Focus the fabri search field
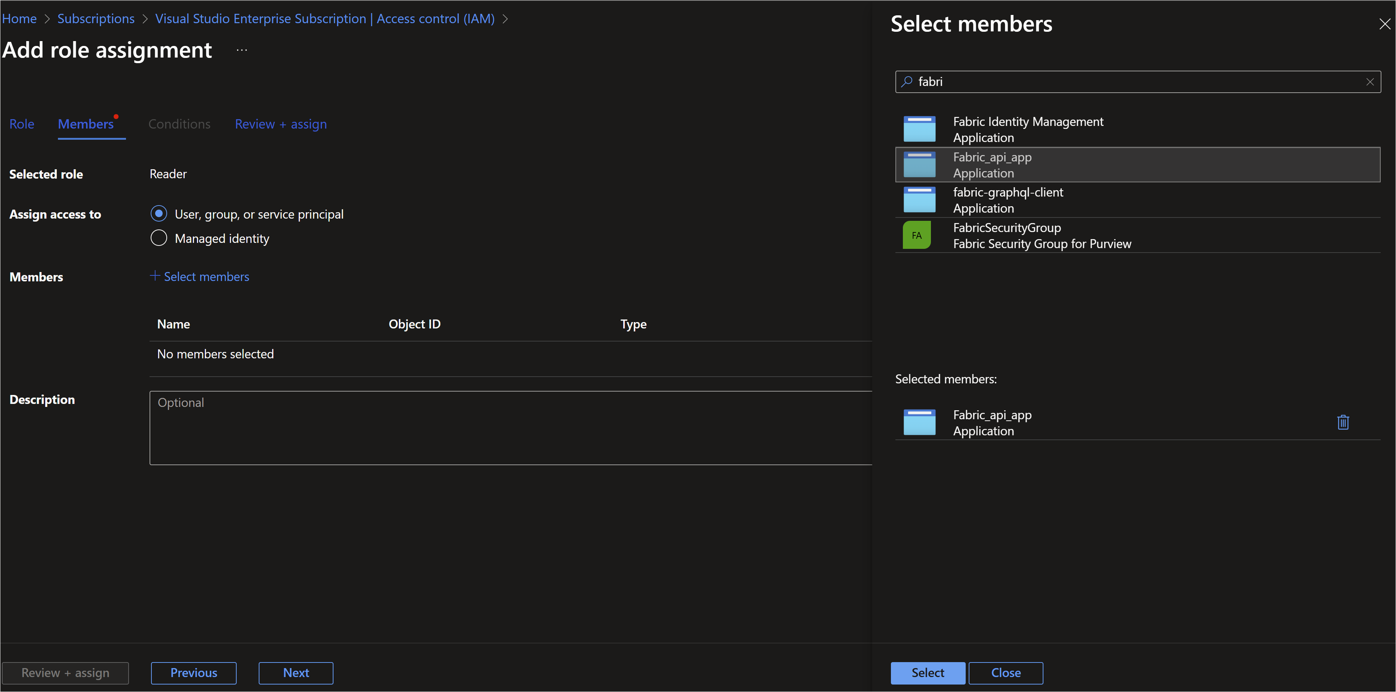 (x=1138, y=82)
